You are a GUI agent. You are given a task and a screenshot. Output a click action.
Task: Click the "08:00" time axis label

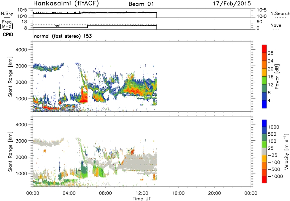point(105,193)
